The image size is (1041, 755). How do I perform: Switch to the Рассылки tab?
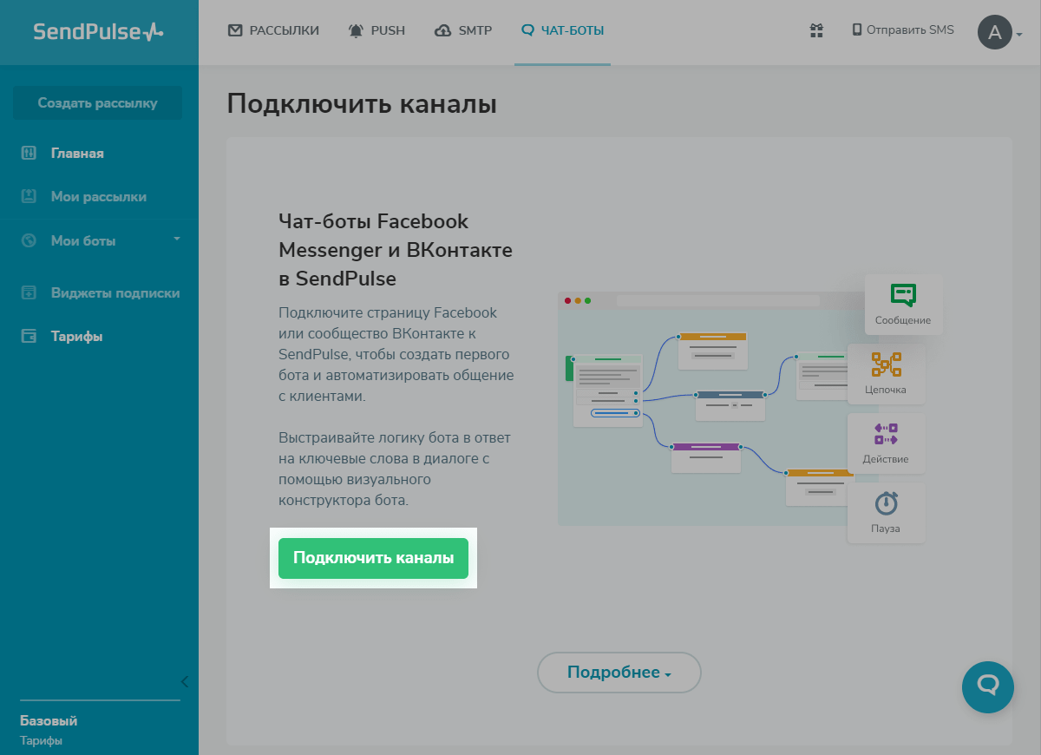click(273, 30)
